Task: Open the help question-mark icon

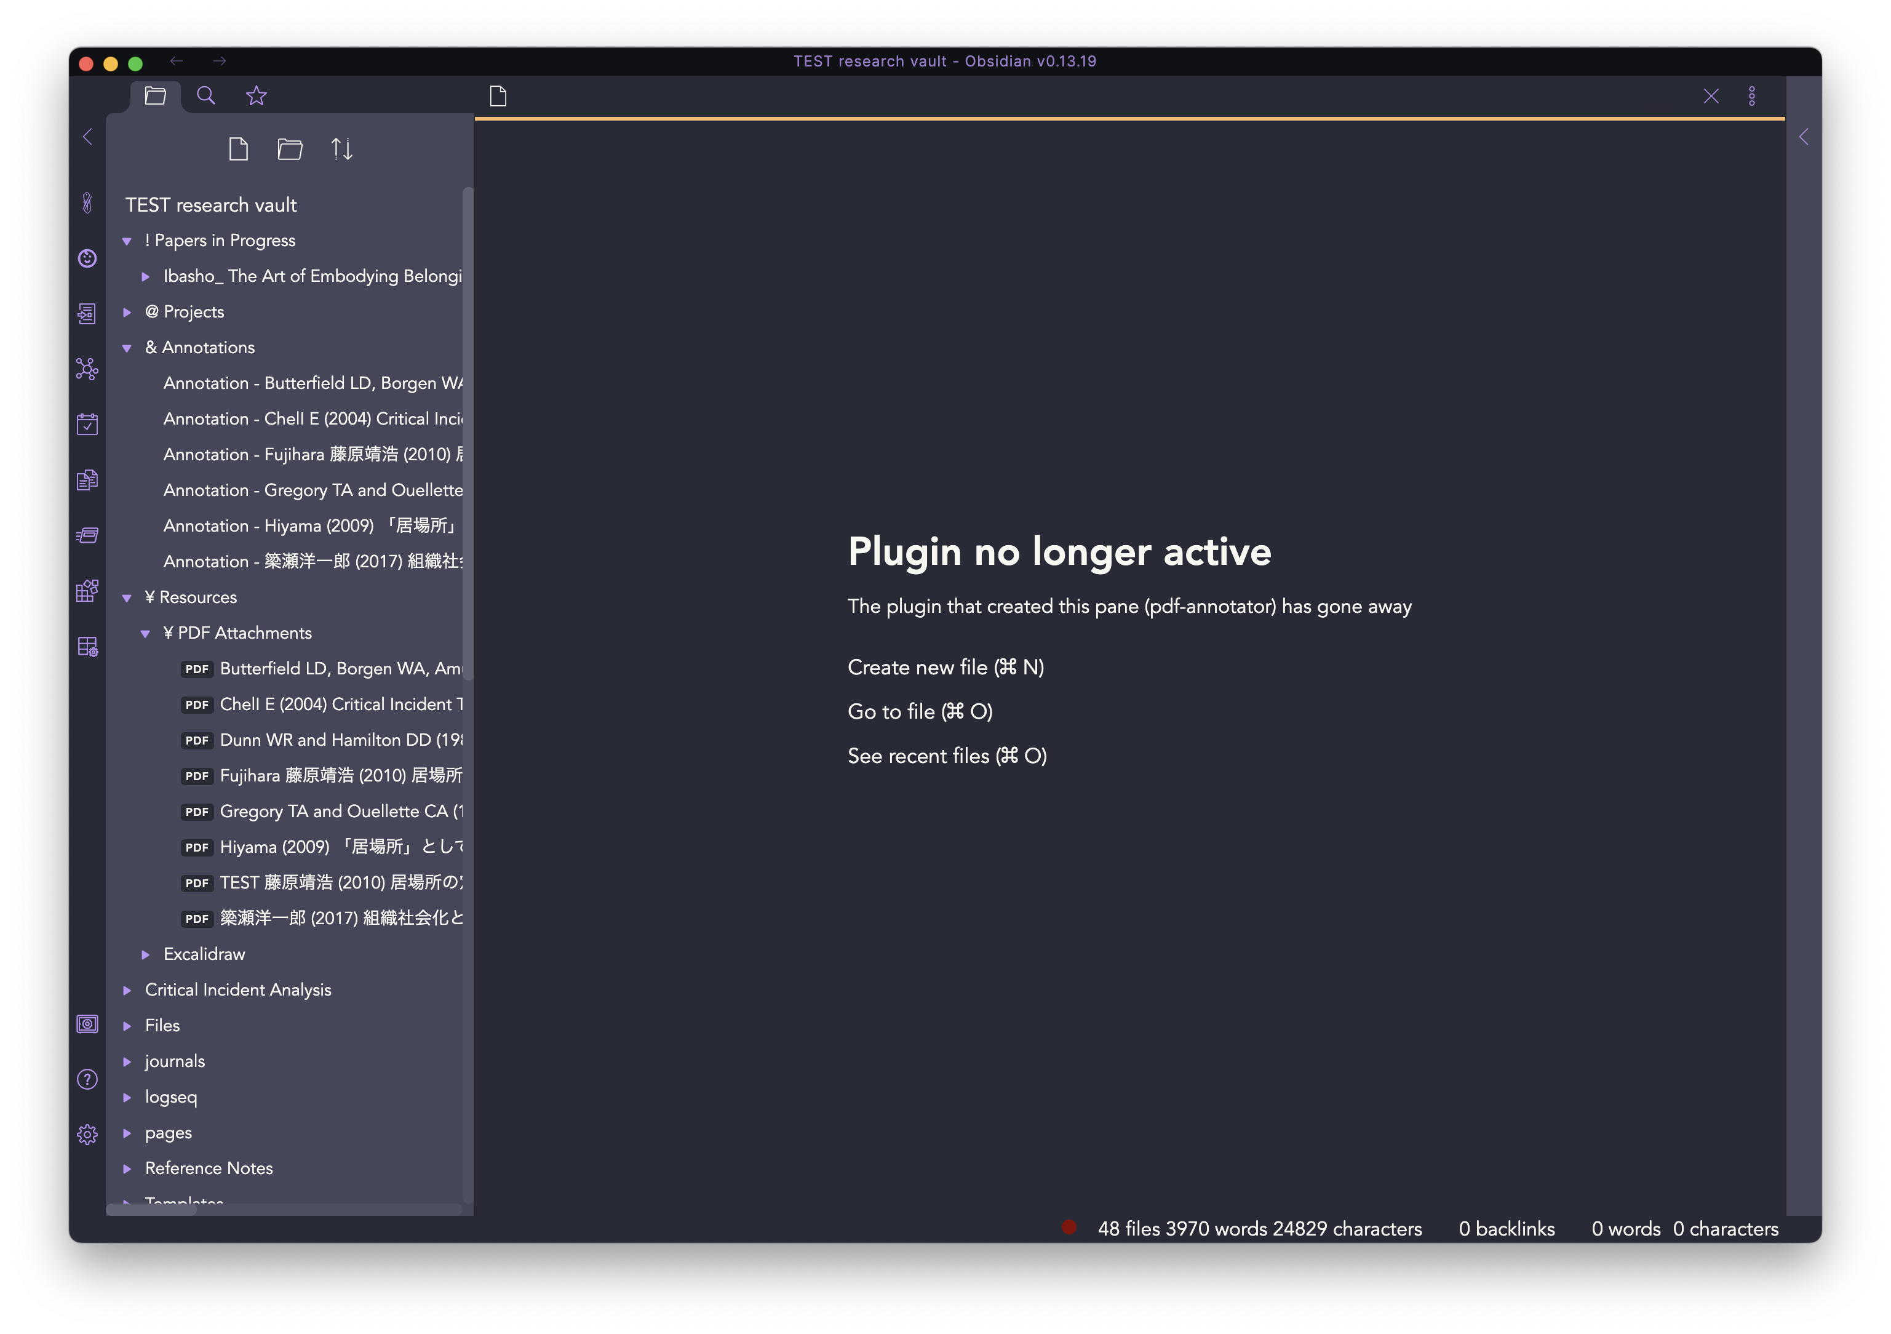Action: pyautogui.click(x=87, y=1079)
